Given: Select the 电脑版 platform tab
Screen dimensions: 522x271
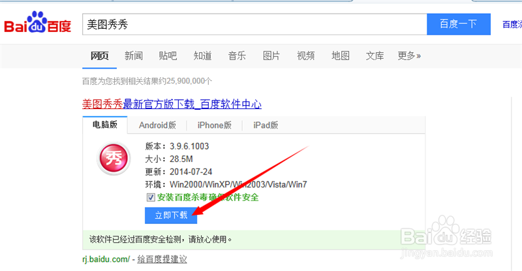Looking at the screenshot, I should click(x=105, y=125).
